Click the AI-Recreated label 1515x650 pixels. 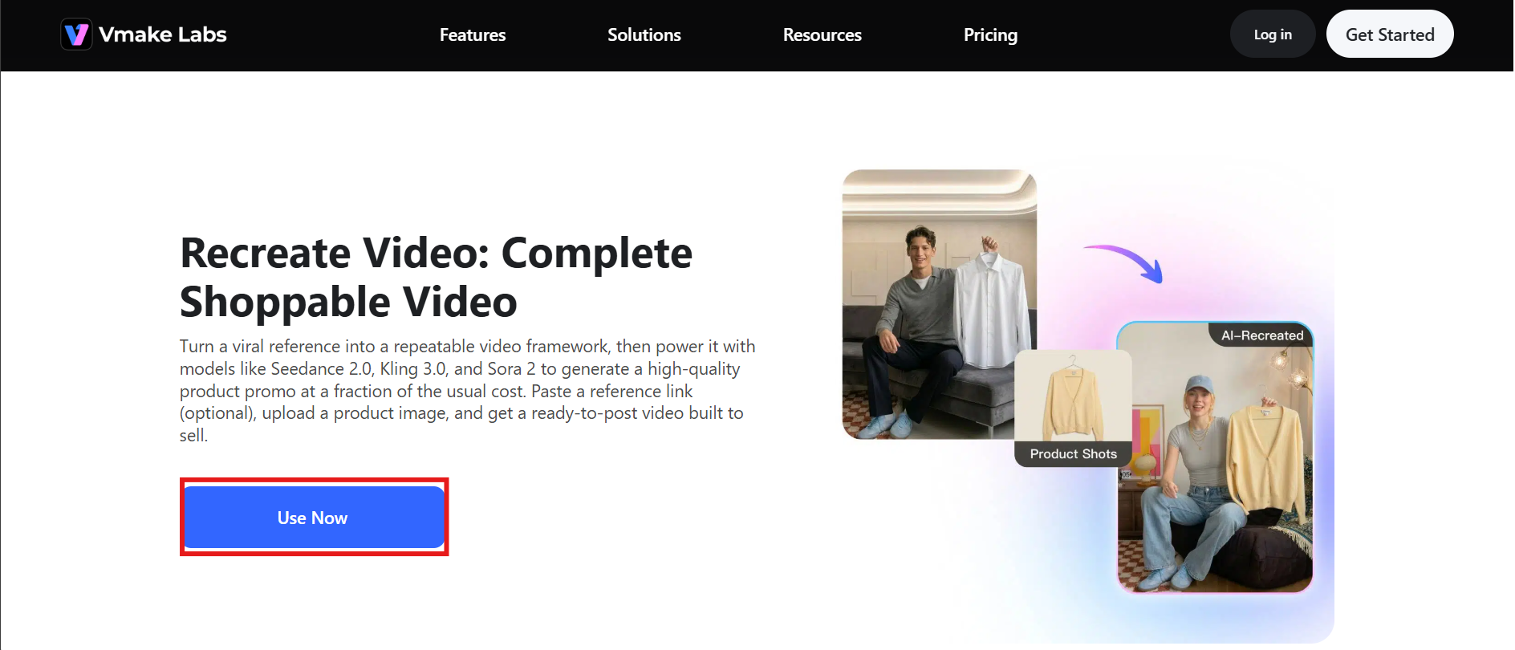[1262, 335]
